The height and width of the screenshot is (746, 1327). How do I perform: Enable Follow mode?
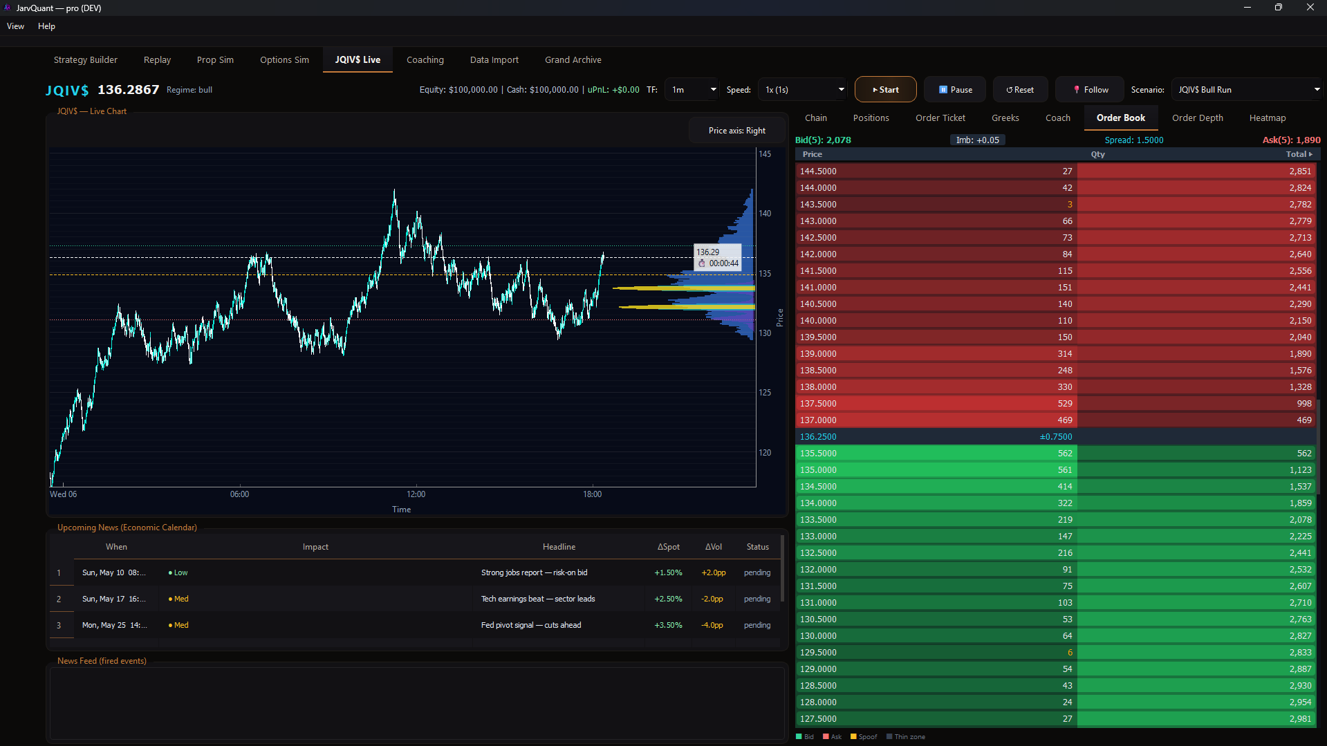(x=1090, y=90)
